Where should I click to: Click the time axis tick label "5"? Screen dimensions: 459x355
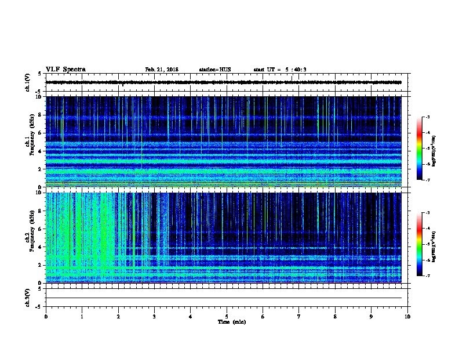point(227,317)
